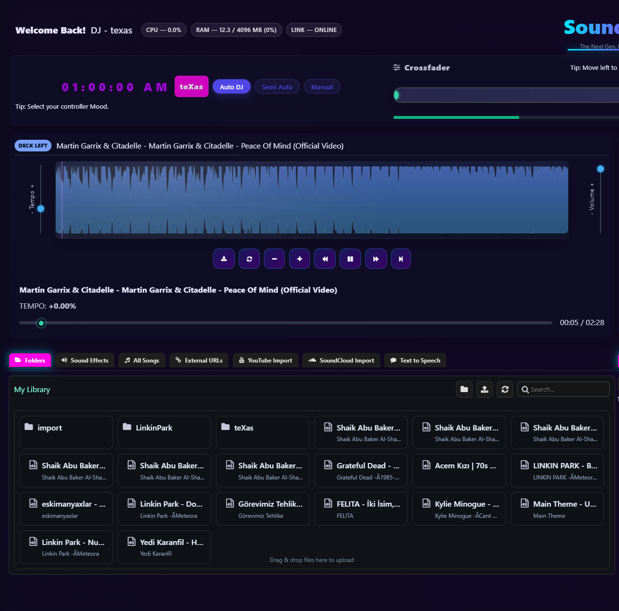
Task: Select the SoundCloud Import tab
Action: click(341, 360)
